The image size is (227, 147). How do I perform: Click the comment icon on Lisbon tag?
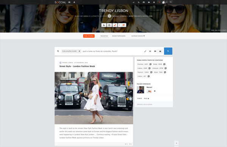(149, 76)
